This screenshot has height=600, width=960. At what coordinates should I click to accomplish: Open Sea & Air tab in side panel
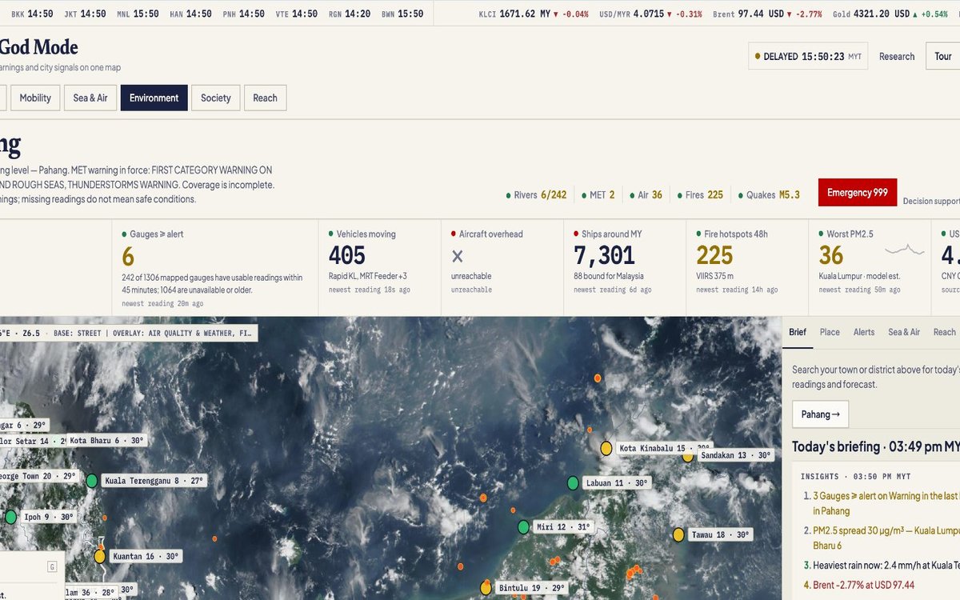pos(904,332)
